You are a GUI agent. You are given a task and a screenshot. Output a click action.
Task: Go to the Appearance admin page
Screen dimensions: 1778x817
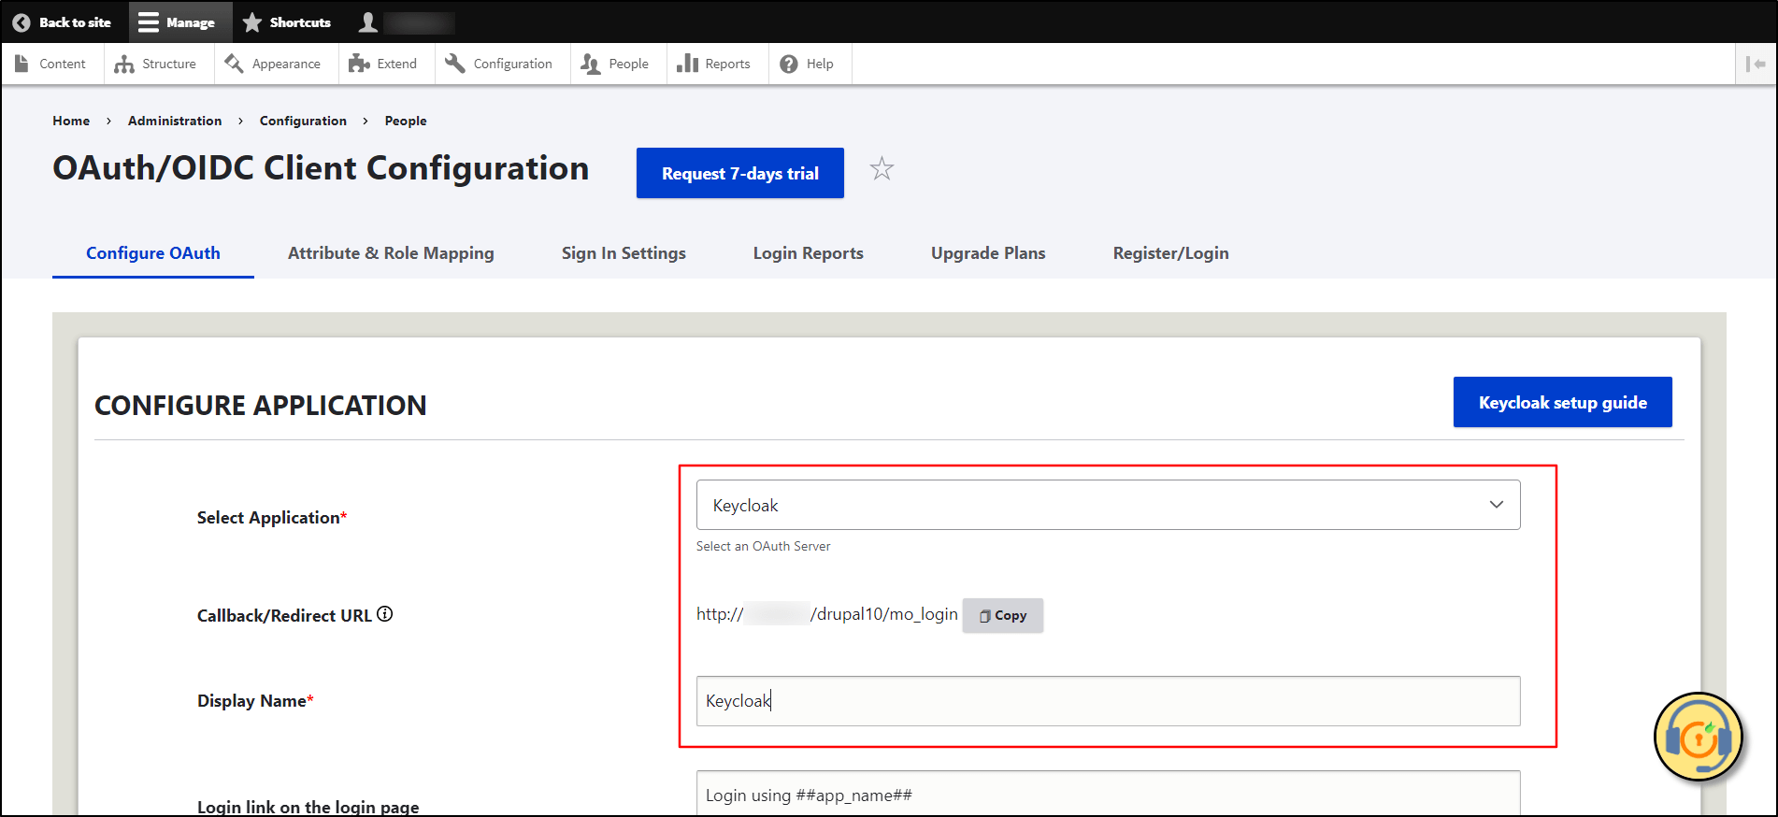click(x=273, y=64)
